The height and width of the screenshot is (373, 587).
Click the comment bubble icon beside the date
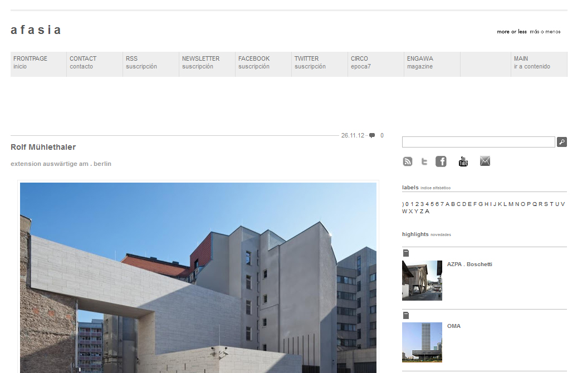(x=372, y=135)
